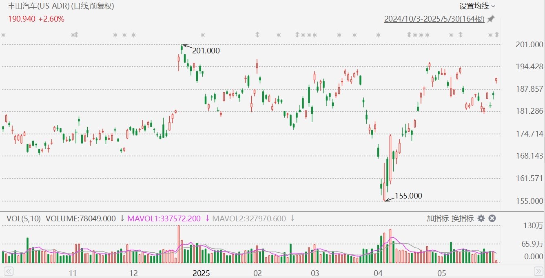The image size is (545, 278).
Task: Click the MAVOL1:337572.200 readout
Action: pyautogui.click(x=164, y=218)
